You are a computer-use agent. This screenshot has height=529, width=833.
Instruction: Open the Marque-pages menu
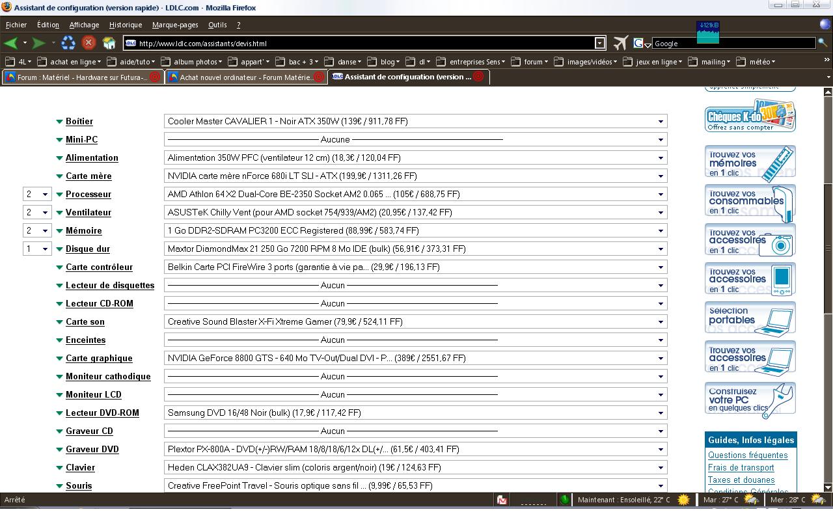tap(175, 25)
